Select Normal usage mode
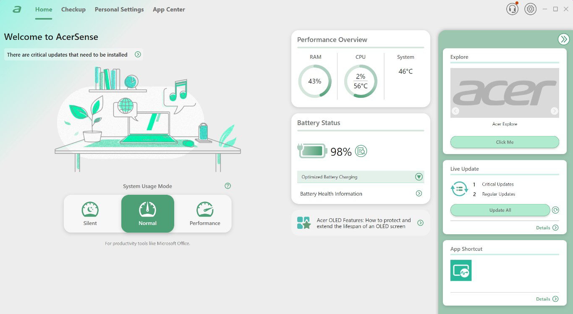 [148, 214]
